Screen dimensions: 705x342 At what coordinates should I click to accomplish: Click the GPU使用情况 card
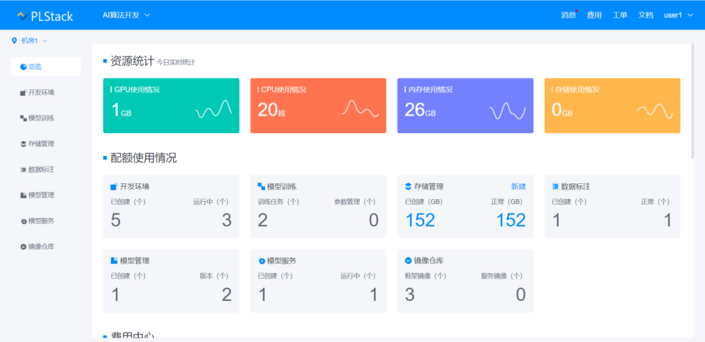(x=171, y=106)
